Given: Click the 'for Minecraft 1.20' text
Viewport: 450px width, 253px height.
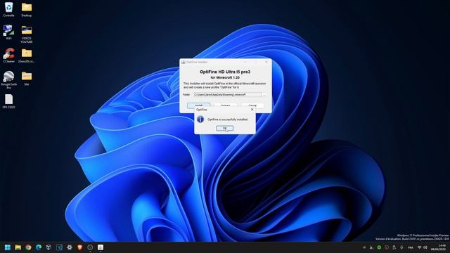Looking at the screenshot, I should pyautogui.click(x=225, y=78).
